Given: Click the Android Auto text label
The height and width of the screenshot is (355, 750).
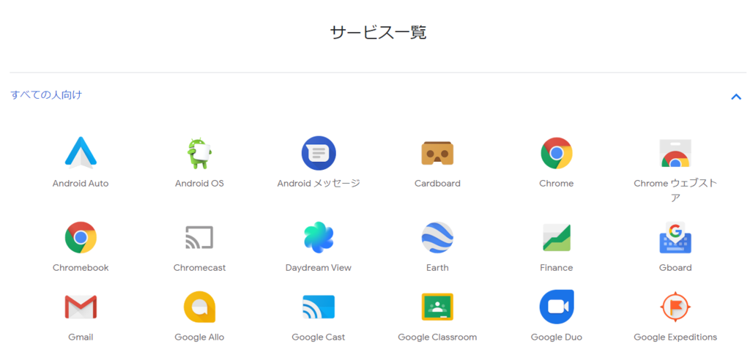Looking at the screenshot, I should coord(81,184).
